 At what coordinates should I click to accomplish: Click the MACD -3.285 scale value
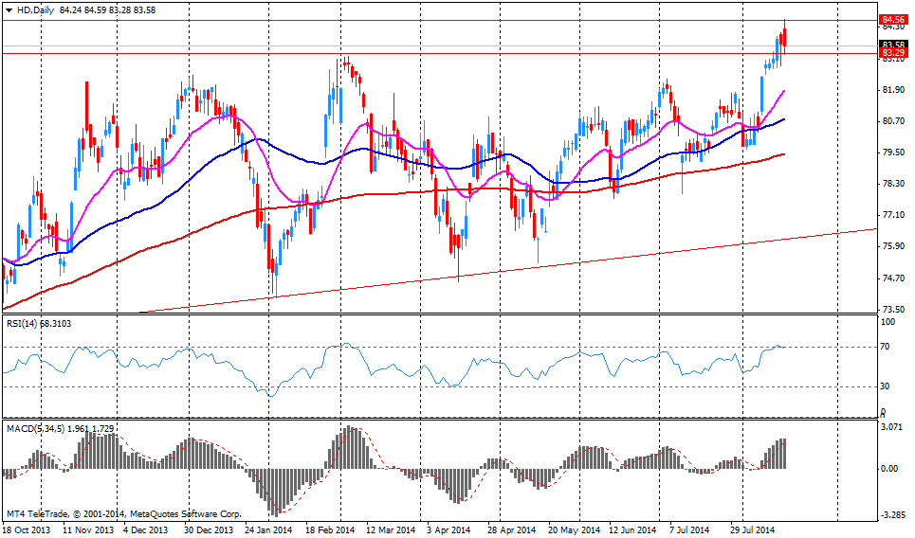coord(892,515)
